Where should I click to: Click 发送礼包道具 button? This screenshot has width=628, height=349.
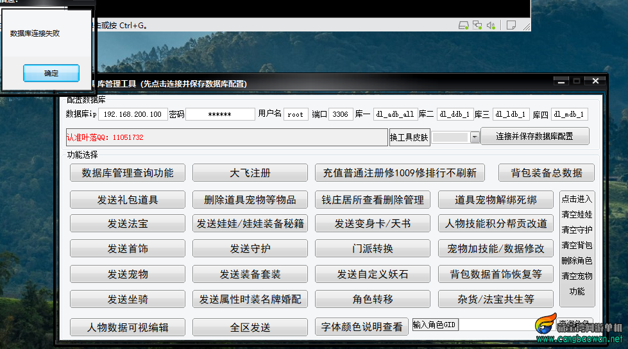pos(128,200)
